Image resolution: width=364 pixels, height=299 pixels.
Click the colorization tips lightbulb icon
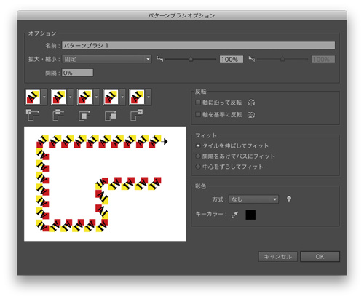coord(289,199)
